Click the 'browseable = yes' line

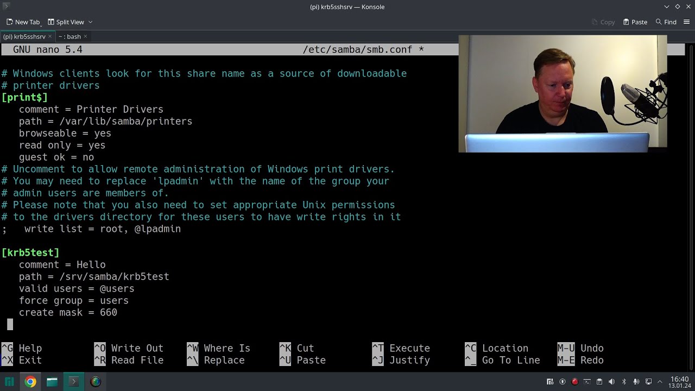pyautogui.click(x=65, y=133)
